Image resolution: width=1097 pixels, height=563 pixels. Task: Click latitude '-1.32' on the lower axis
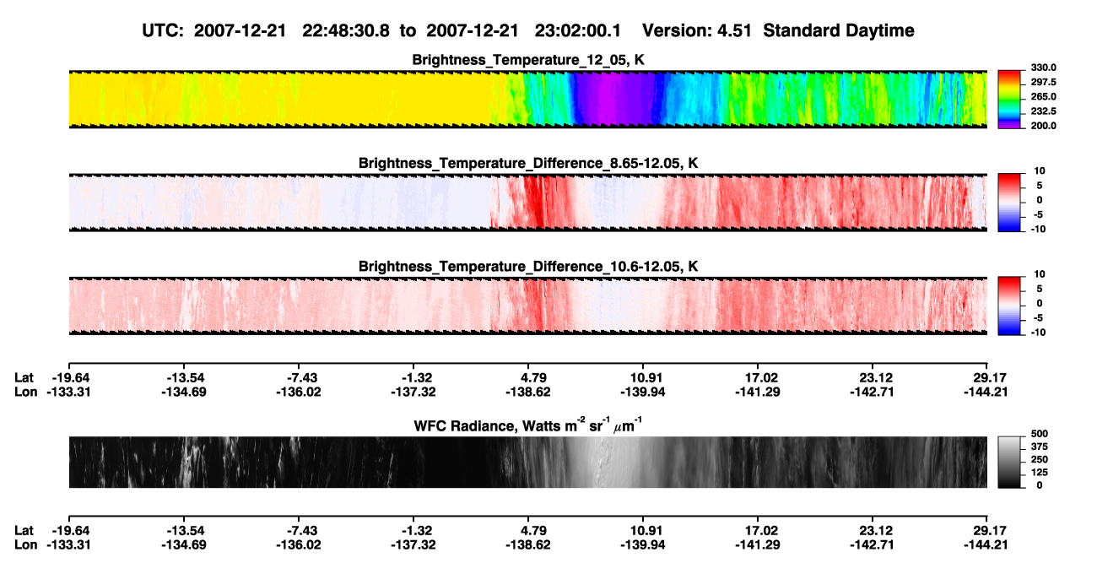413,530
